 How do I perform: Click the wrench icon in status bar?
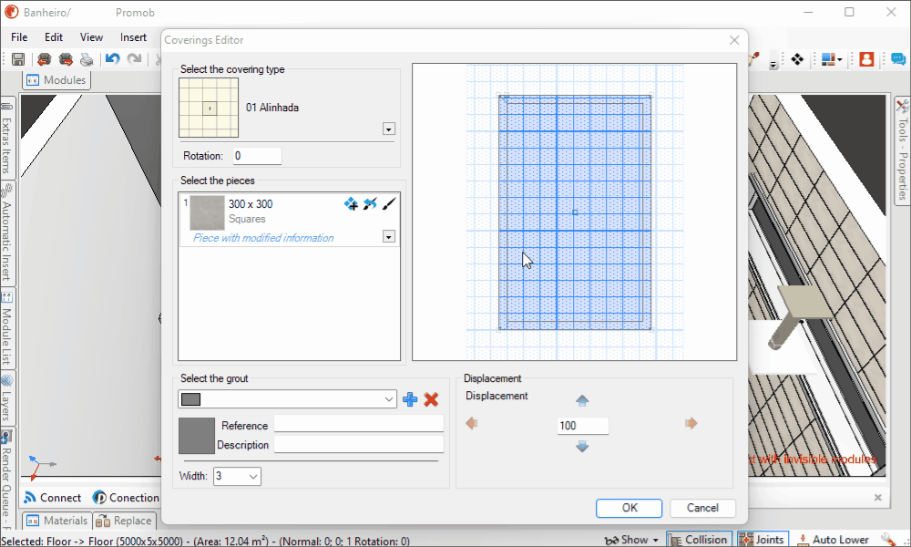[889, 540]
